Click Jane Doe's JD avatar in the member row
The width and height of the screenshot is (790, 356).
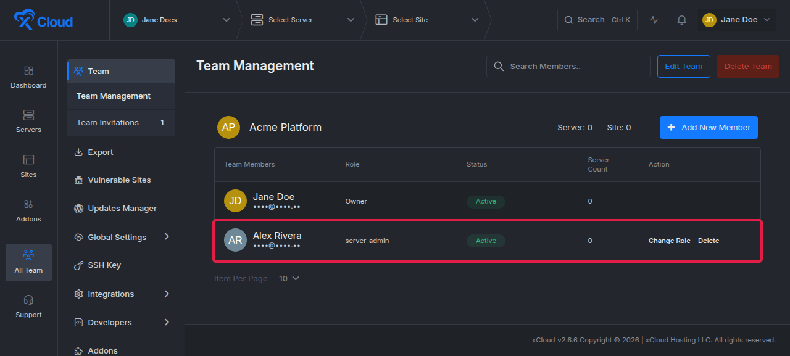pos(235,201)
